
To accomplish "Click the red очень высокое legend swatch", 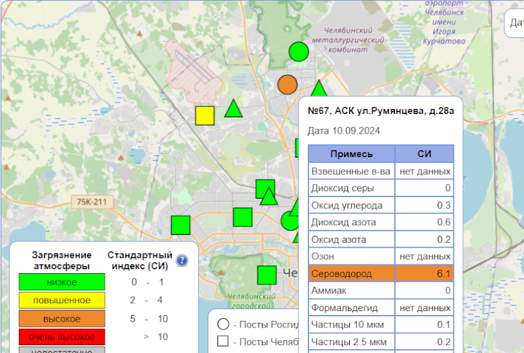I will [x=62, y=337].
